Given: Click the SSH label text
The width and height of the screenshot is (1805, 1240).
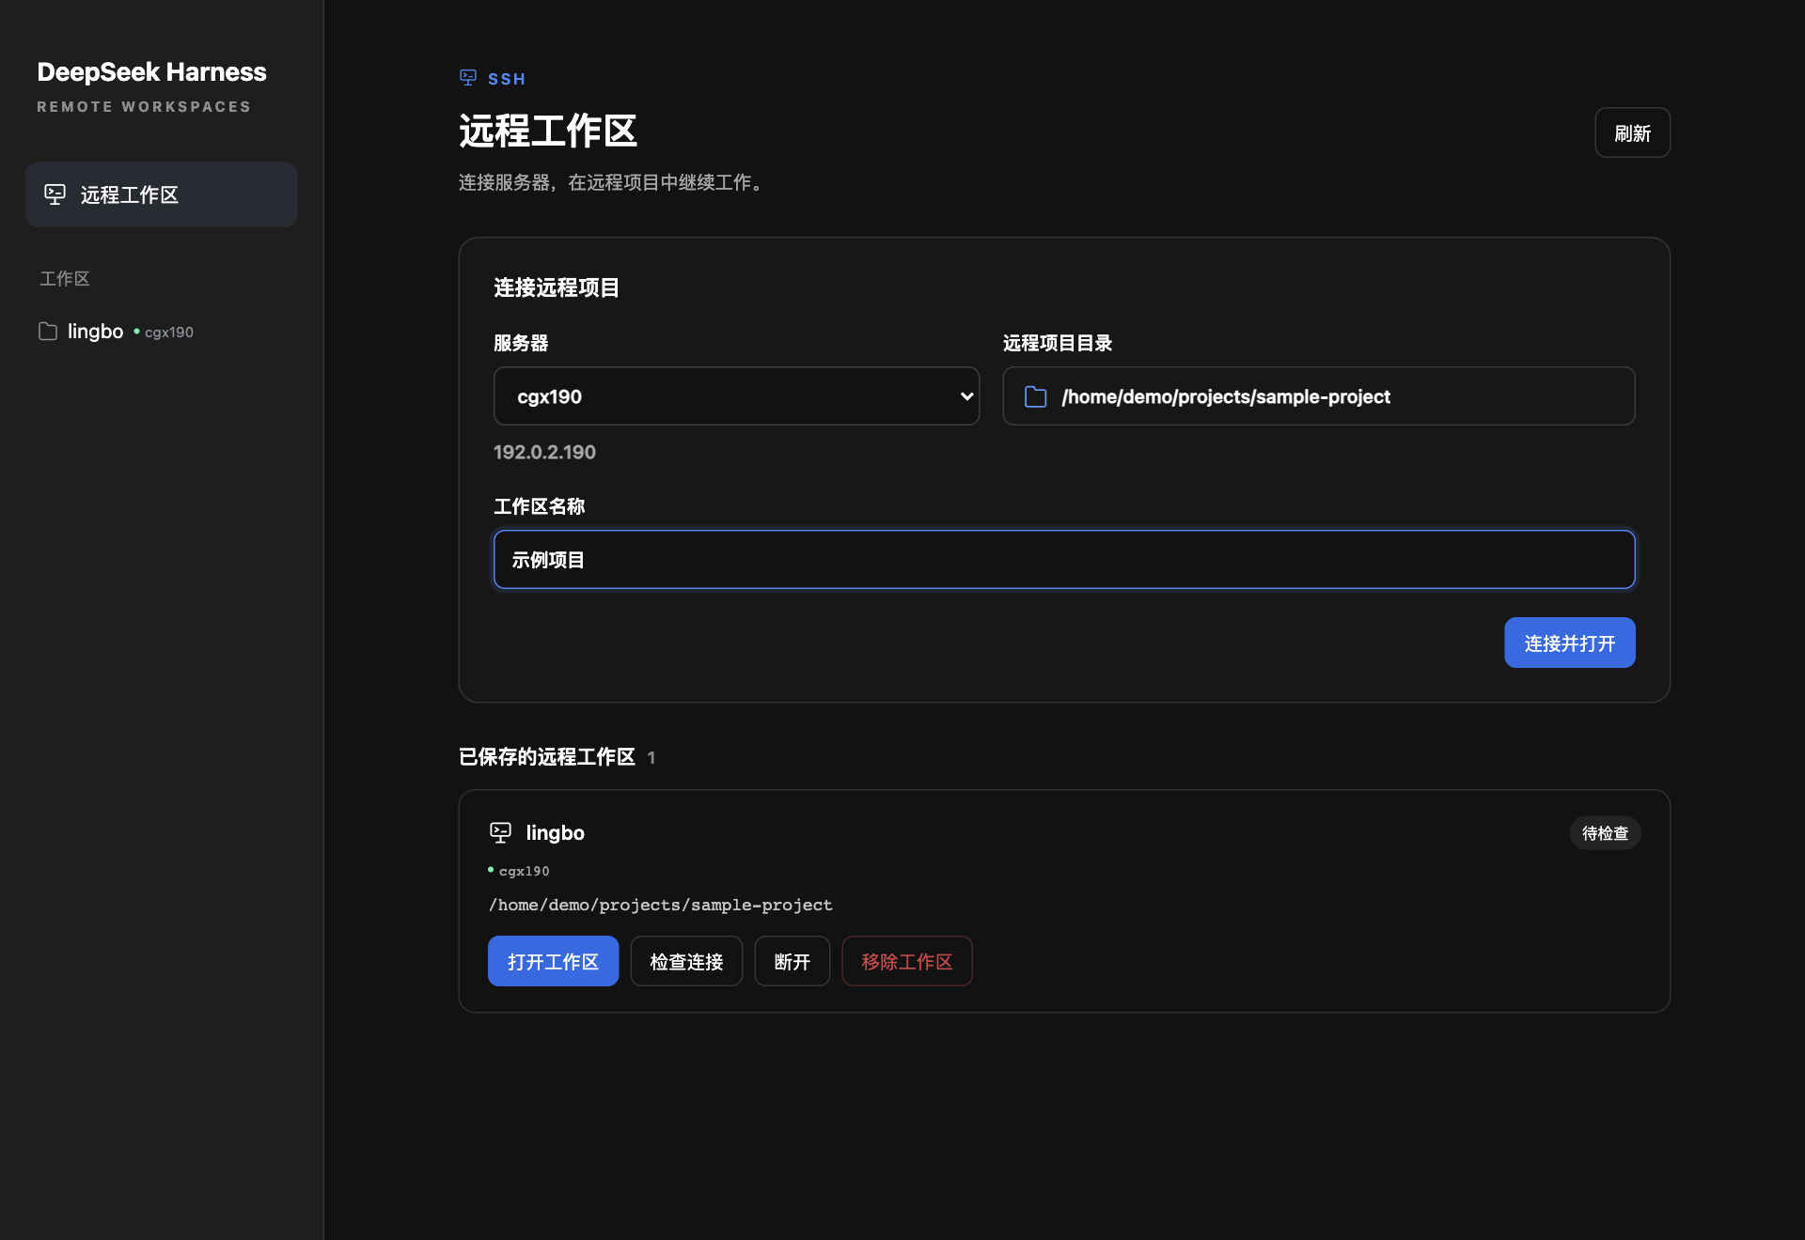Looking at the screenshot, I should click(x=507, y=79).
